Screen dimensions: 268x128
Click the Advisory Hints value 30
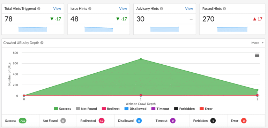(x=140, y=19)
